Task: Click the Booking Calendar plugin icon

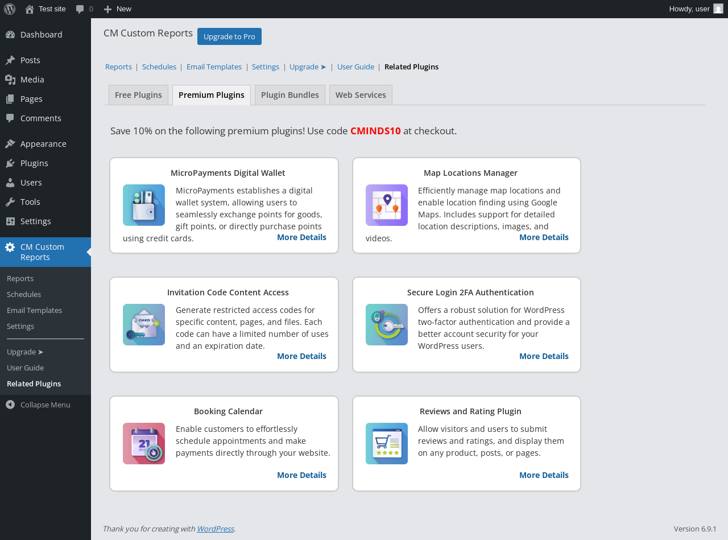Action: tap(144, 444)
